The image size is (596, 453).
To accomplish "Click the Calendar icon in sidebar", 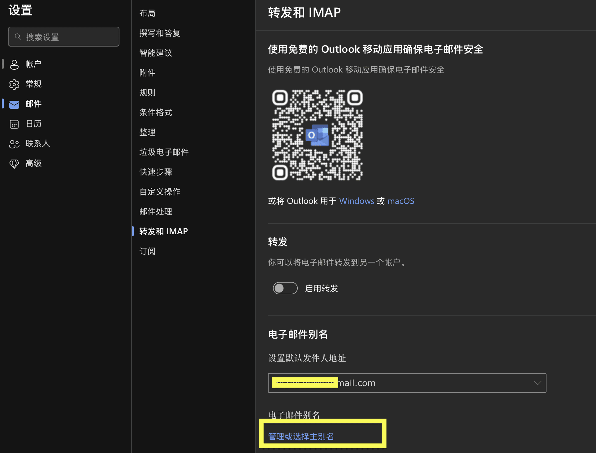I will tap(14, 124).
